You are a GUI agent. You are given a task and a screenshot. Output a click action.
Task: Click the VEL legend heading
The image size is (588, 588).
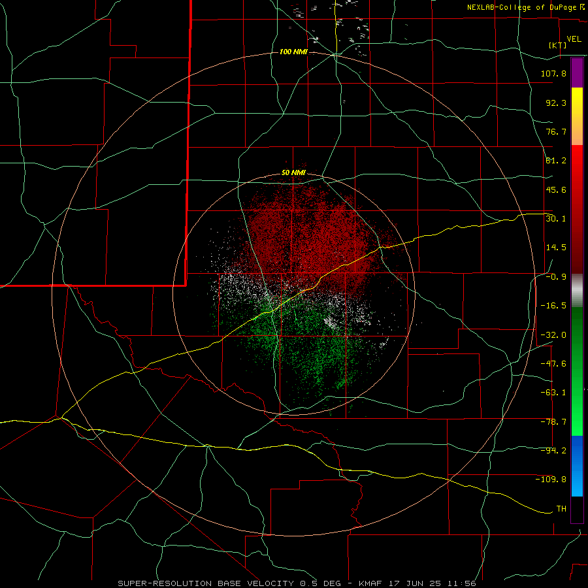574,39
